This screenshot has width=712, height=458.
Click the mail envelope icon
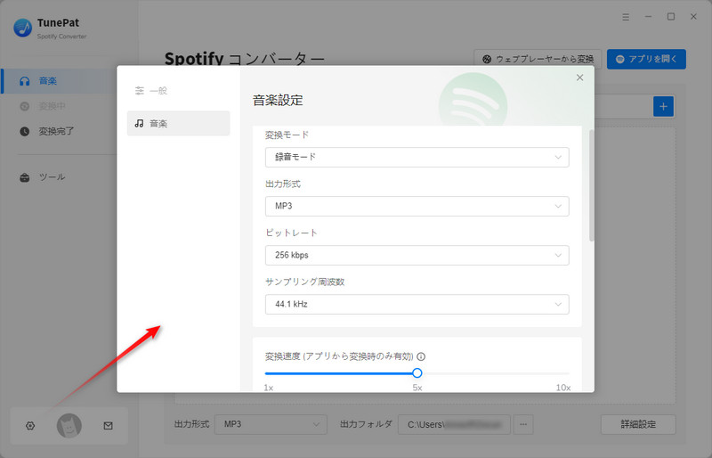coord(108,426)
